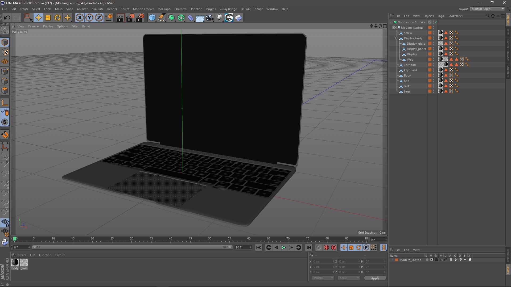Click the Coordinate System icon
The image size is (511, 287).
coord(109,18)
